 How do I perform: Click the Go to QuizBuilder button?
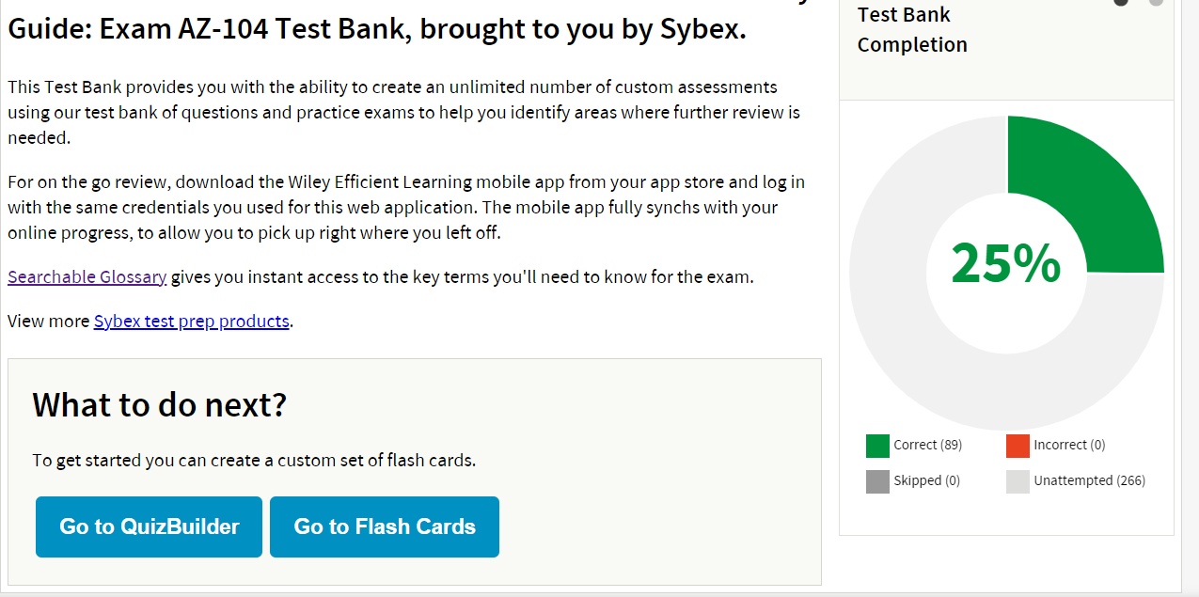click(149, 526)
